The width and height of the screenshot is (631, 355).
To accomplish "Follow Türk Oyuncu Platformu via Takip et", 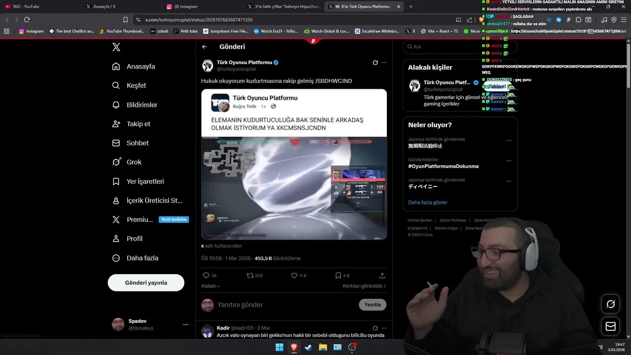I will 497,86.
